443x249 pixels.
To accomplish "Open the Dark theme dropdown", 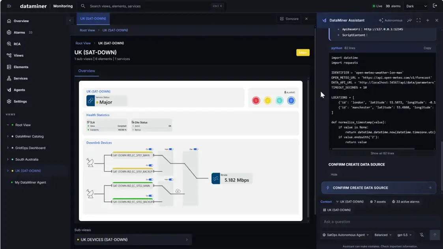I will pos(417,6).
